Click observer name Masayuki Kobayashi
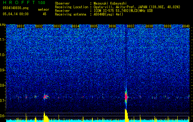Image resolution: width=193 pixels, height=122 pixels. coord(110,3)
